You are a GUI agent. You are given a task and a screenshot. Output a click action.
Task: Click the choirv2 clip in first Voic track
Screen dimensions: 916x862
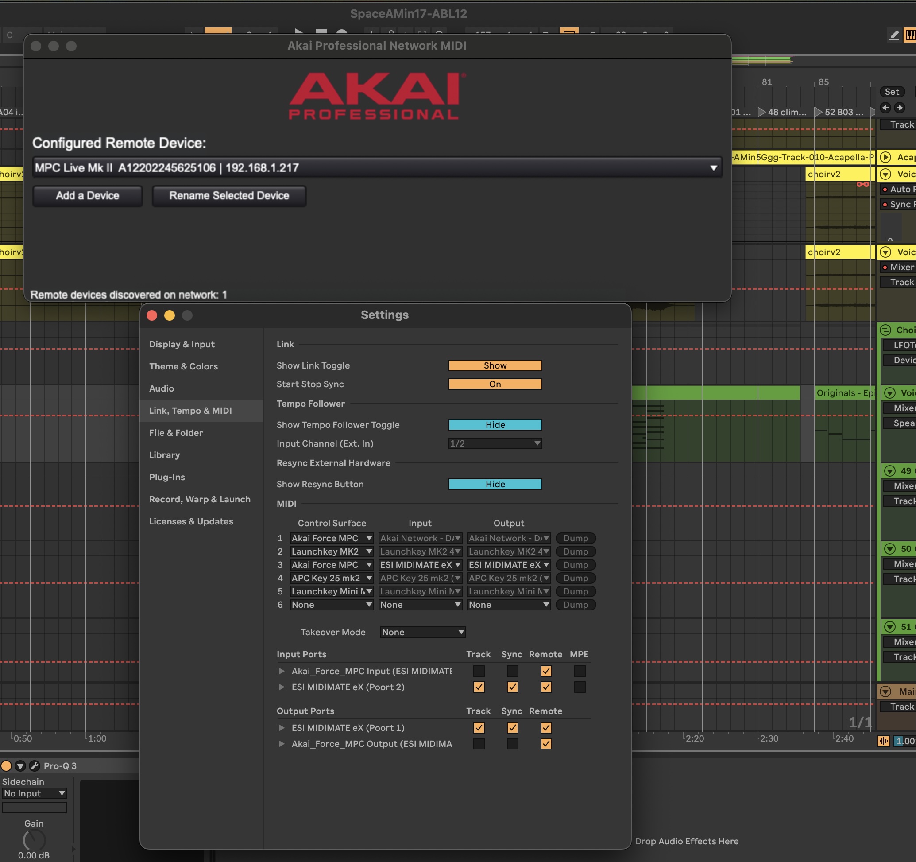839,174
